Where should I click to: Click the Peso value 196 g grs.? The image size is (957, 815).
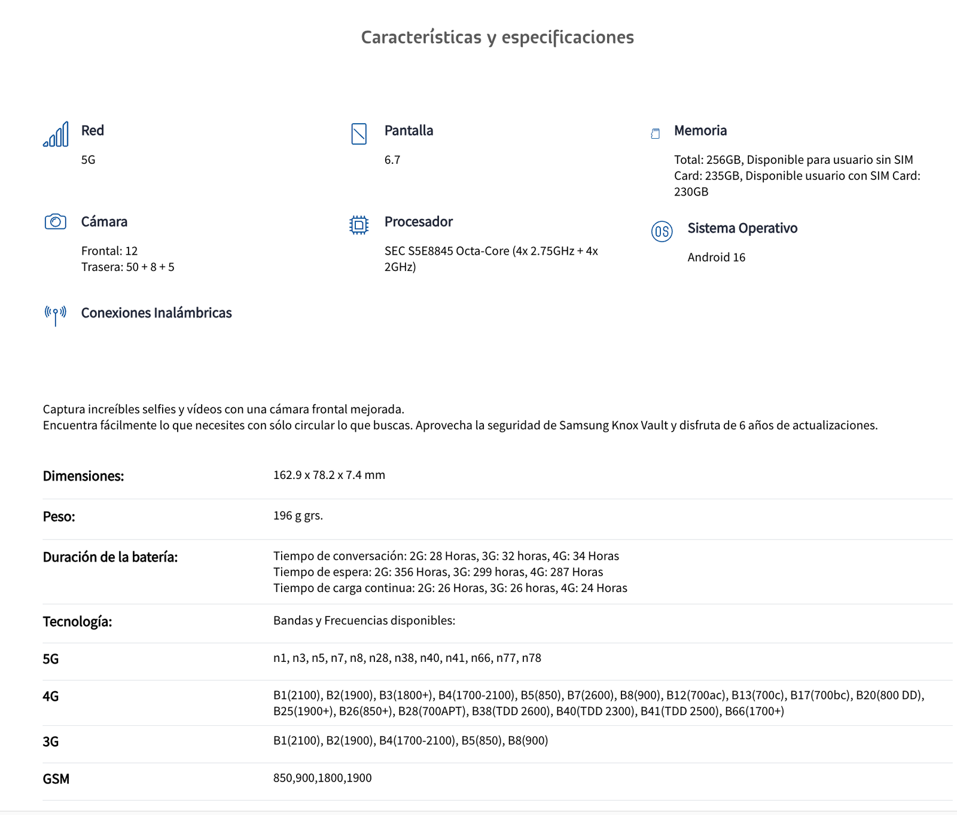click(x=298, y=515)
